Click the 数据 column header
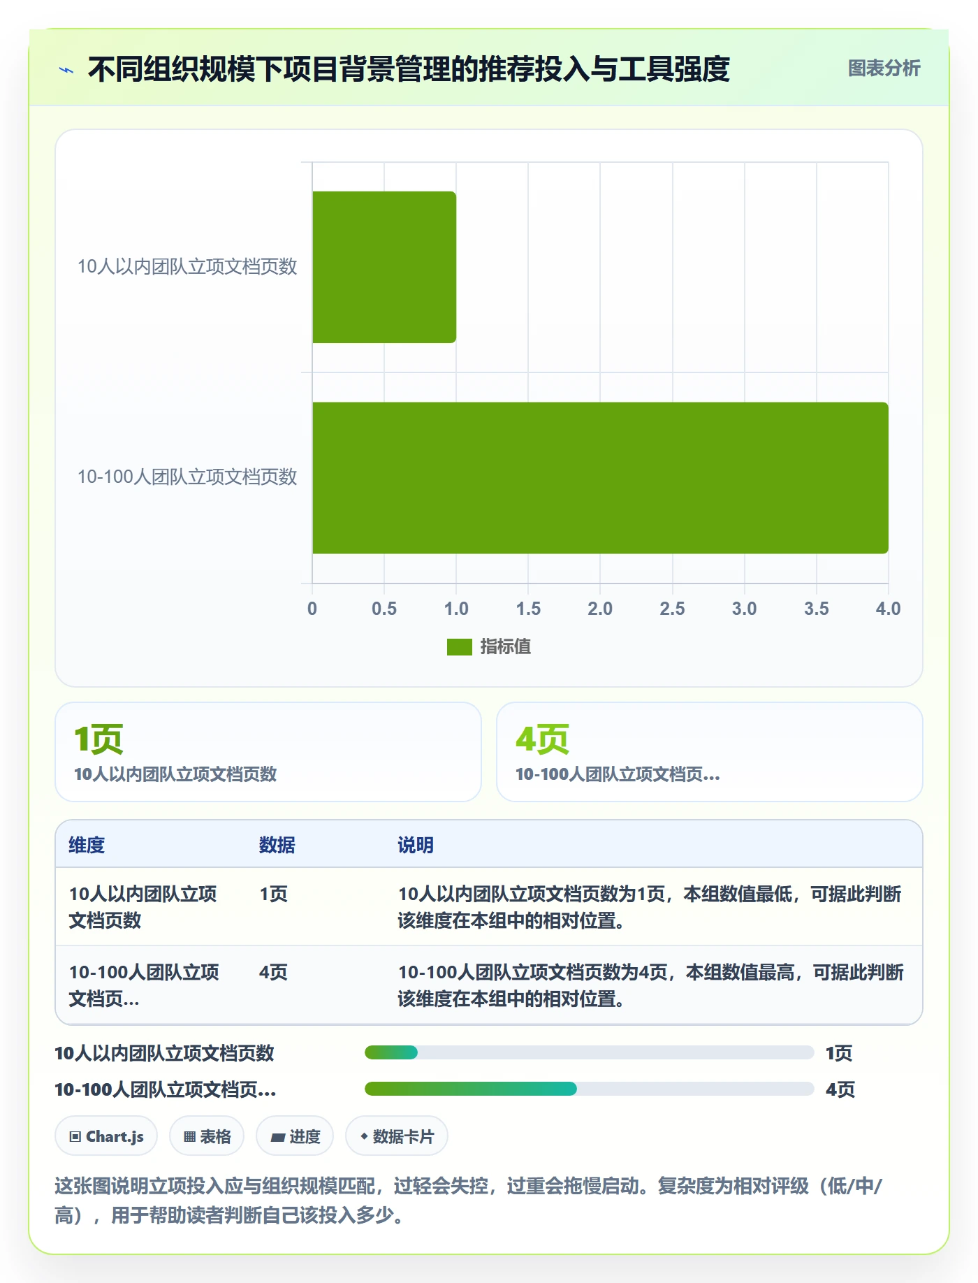 (x=277, y=845)
